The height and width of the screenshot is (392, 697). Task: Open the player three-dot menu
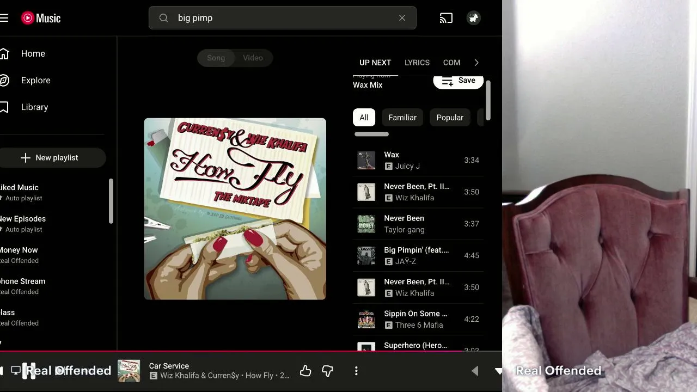pyautogui.click(x=356, y=371)
